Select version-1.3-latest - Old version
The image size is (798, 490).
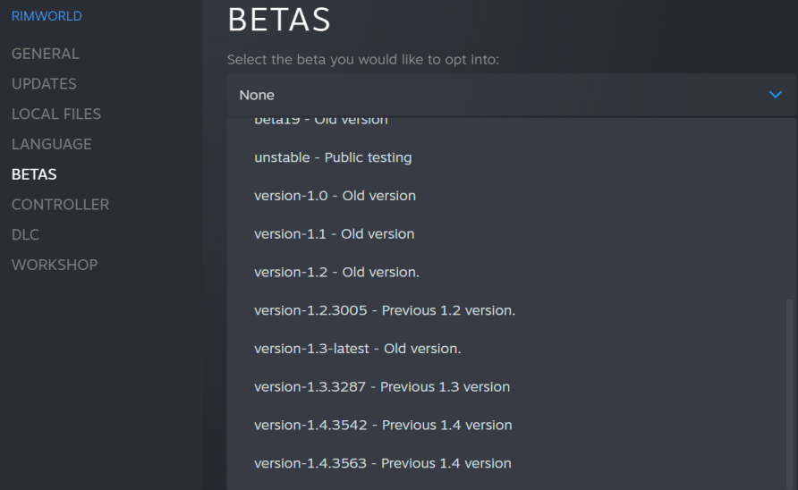click(357, 349)
